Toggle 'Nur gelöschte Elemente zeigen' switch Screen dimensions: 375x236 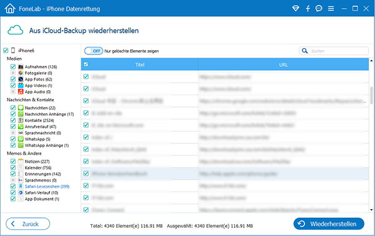click(x=94, y=51)
